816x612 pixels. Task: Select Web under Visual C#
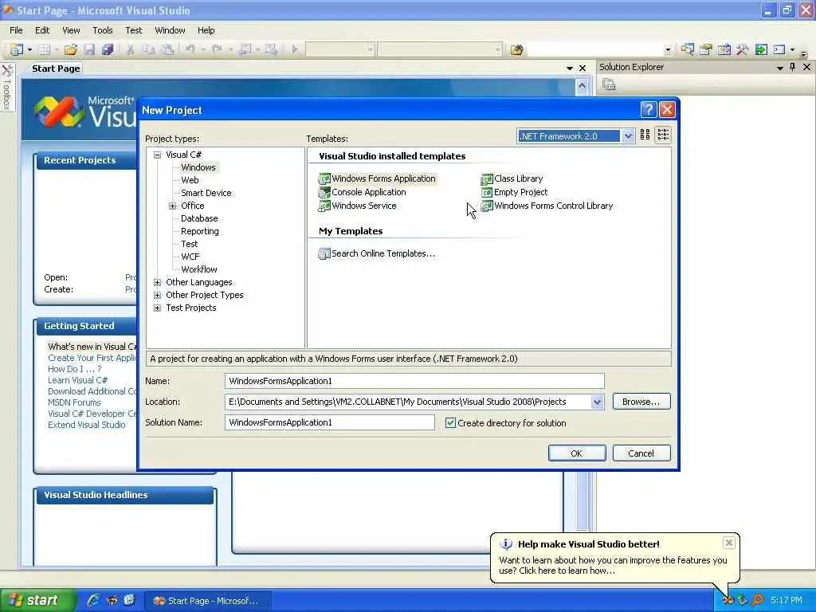click(x=190, y=180)
